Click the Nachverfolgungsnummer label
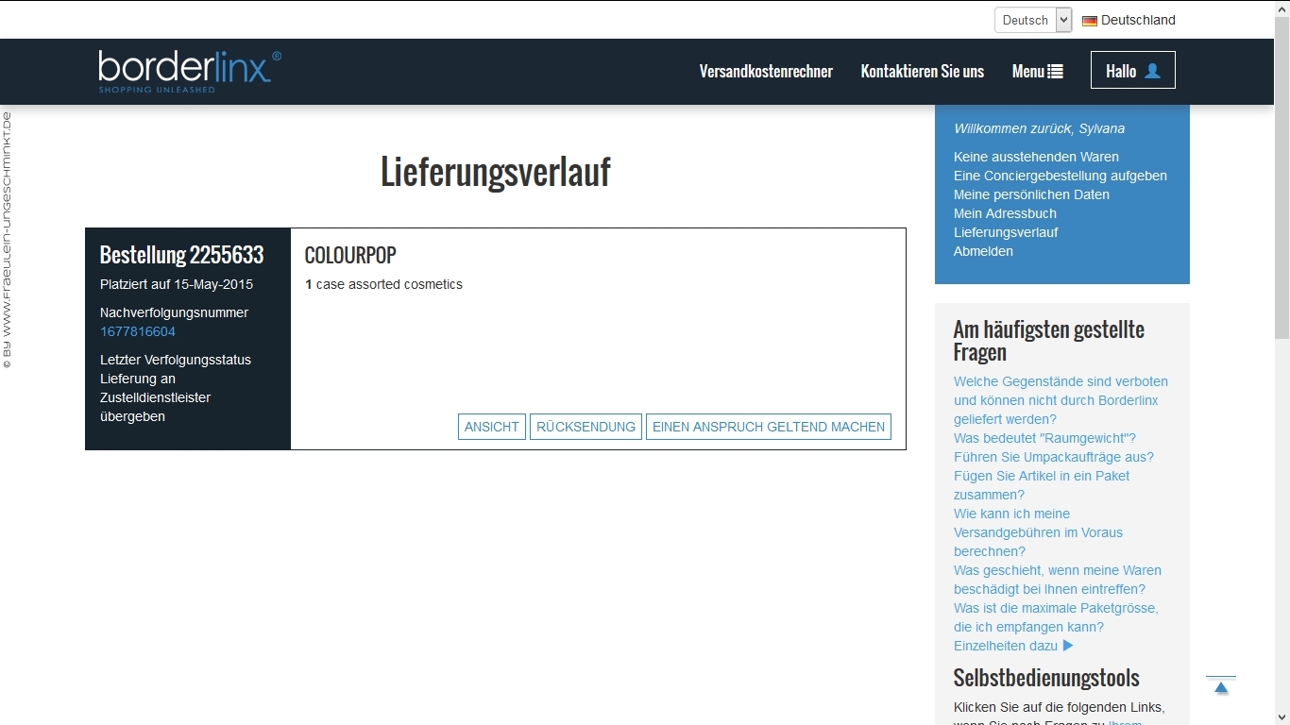The image size is (1290, 725). click(x=175, y=312)
